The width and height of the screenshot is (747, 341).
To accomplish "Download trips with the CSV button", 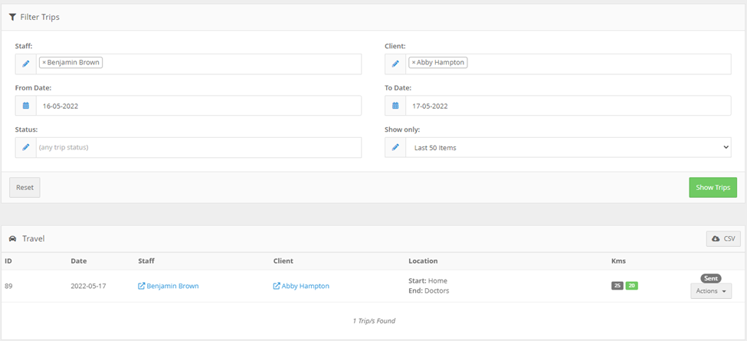I will tap(723, 238).
